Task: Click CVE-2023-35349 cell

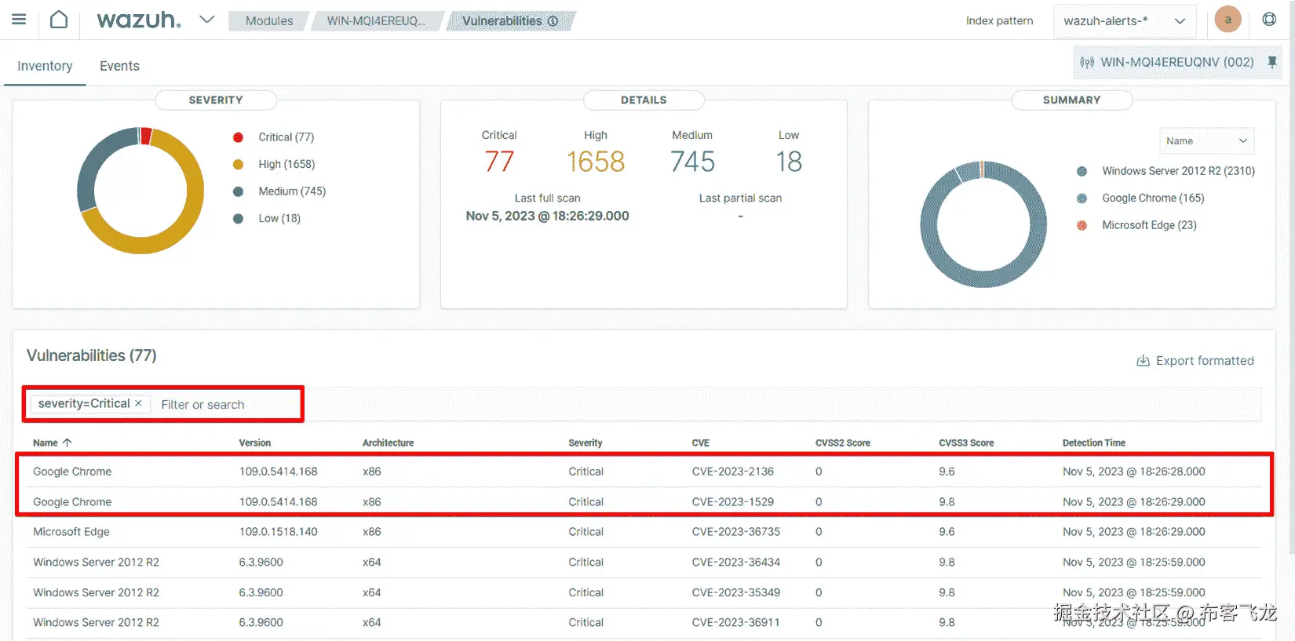Action: [x=736, y=593]
